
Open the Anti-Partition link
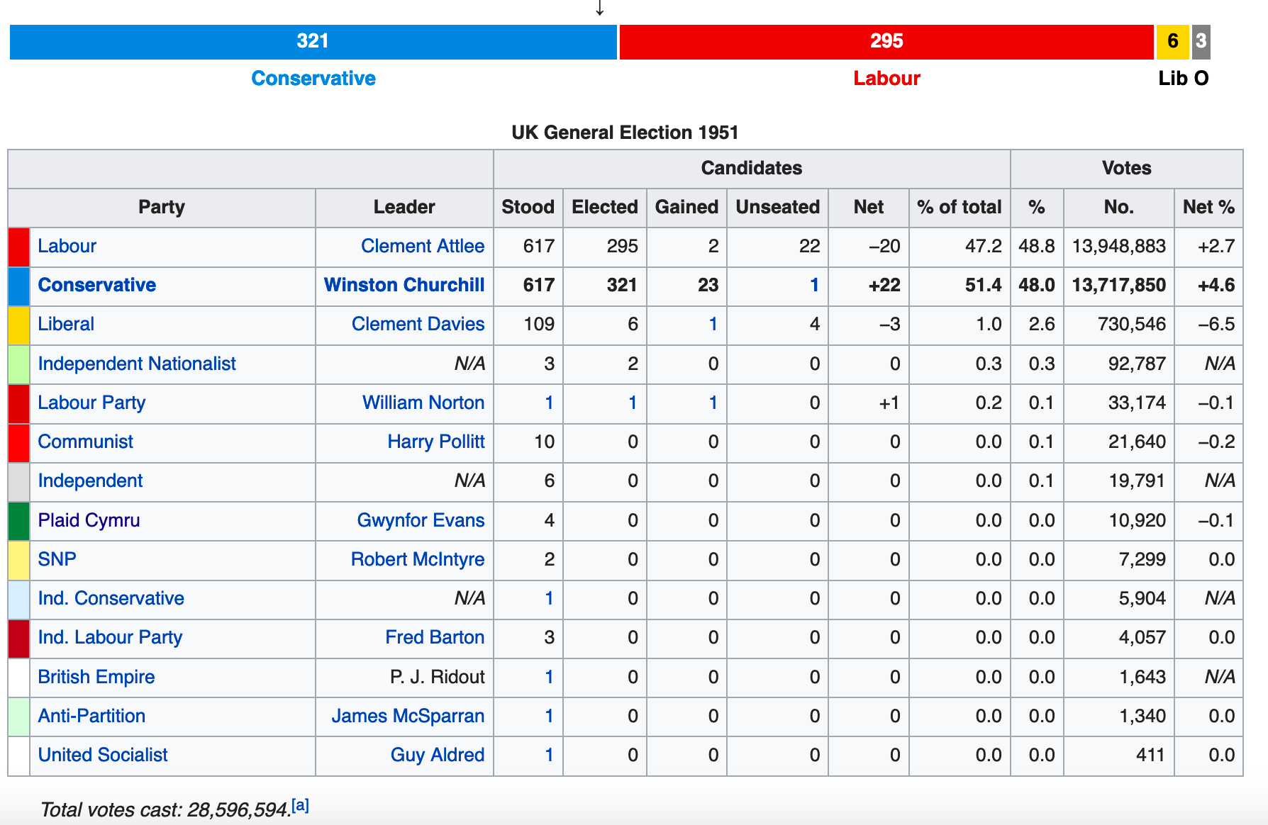point(91,716)
